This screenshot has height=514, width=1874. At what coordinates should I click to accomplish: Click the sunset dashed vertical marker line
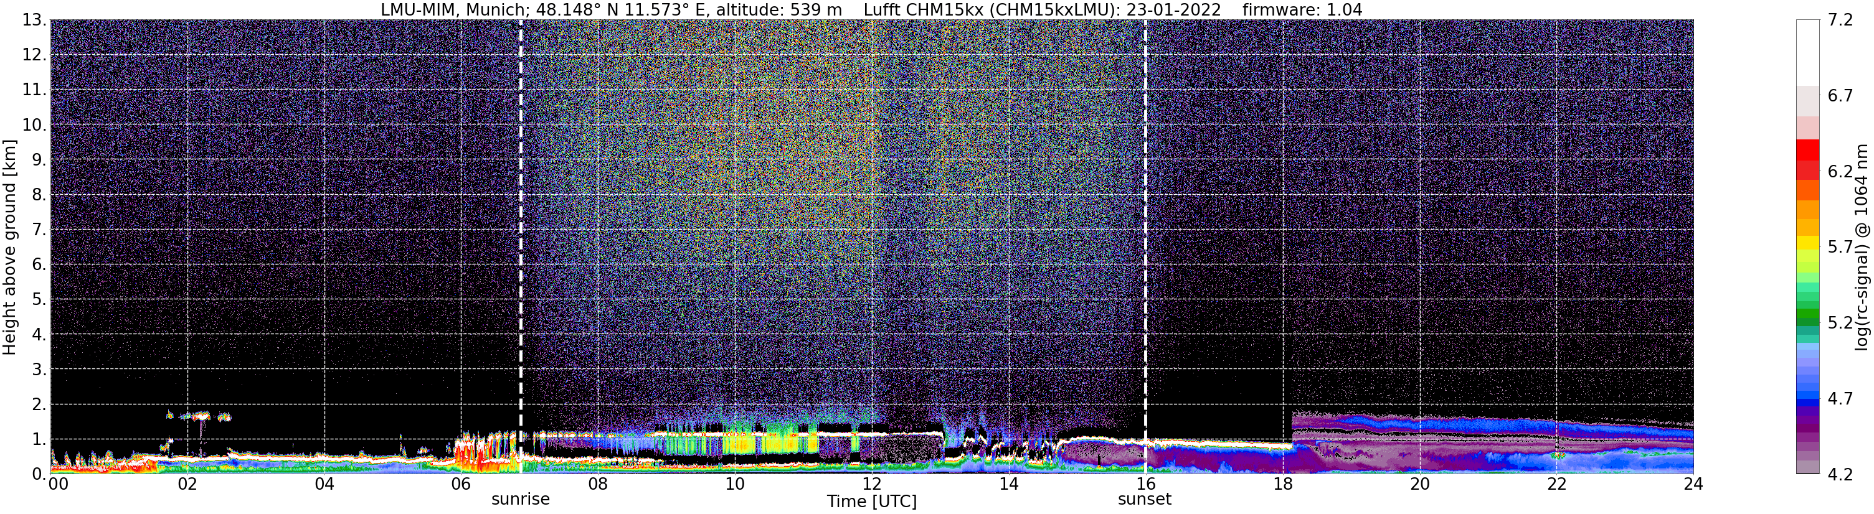[1145, 247]
